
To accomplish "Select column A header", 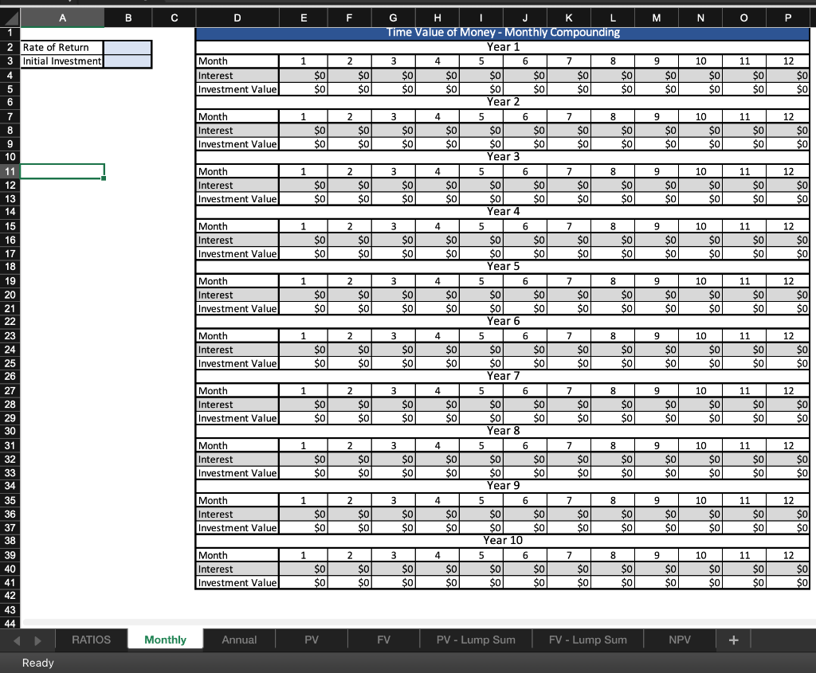I will tap(62, 18).
